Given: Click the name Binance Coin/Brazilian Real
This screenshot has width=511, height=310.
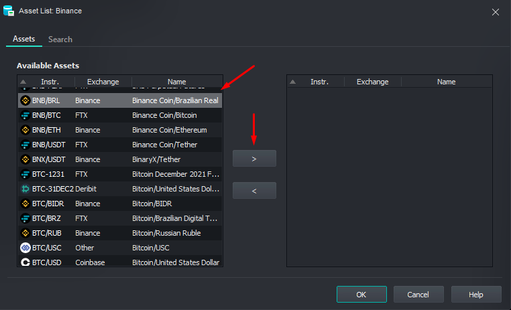Looking at the screenshot, I should 175,100.
